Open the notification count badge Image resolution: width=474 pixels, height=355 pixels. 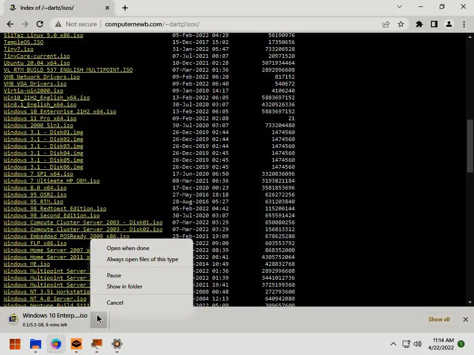click(x=461, y=344)
